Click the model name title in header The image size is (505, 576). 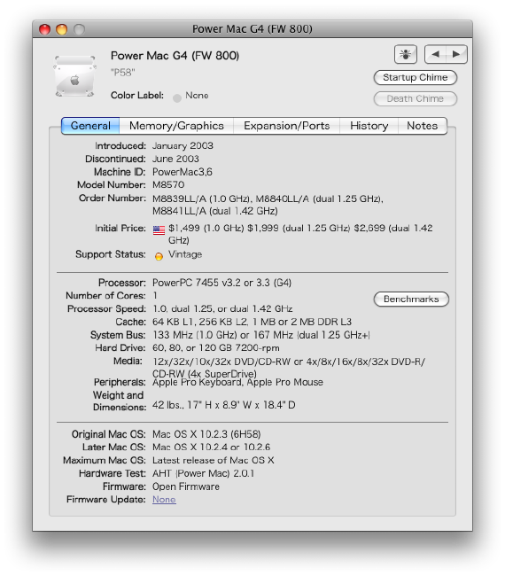tap(175, 56)
